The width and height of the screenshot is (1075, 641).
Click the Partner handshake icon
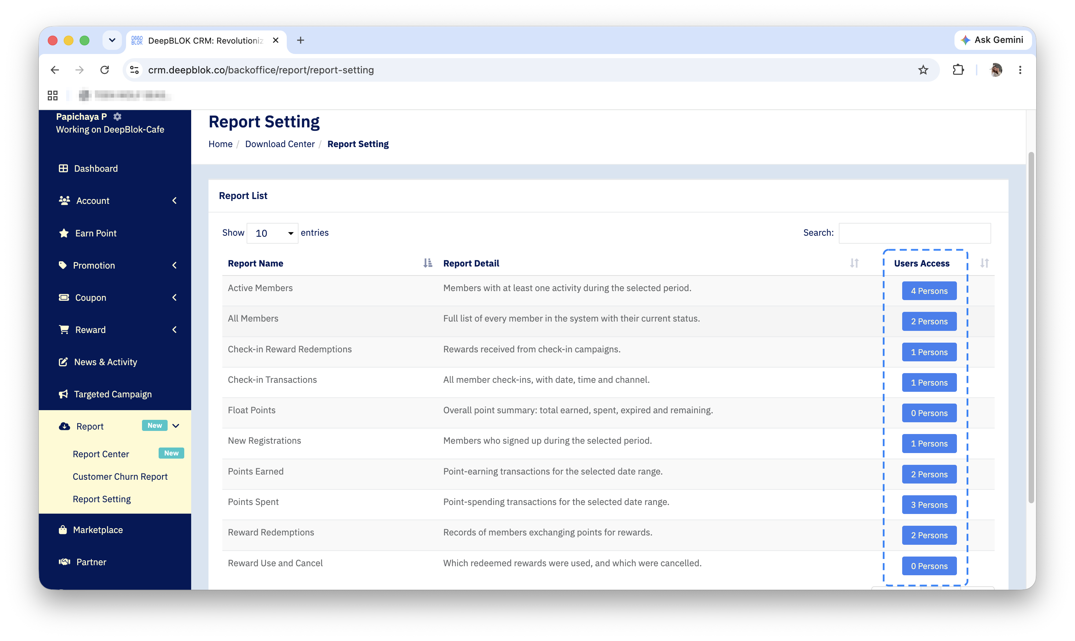pos(64,561)
